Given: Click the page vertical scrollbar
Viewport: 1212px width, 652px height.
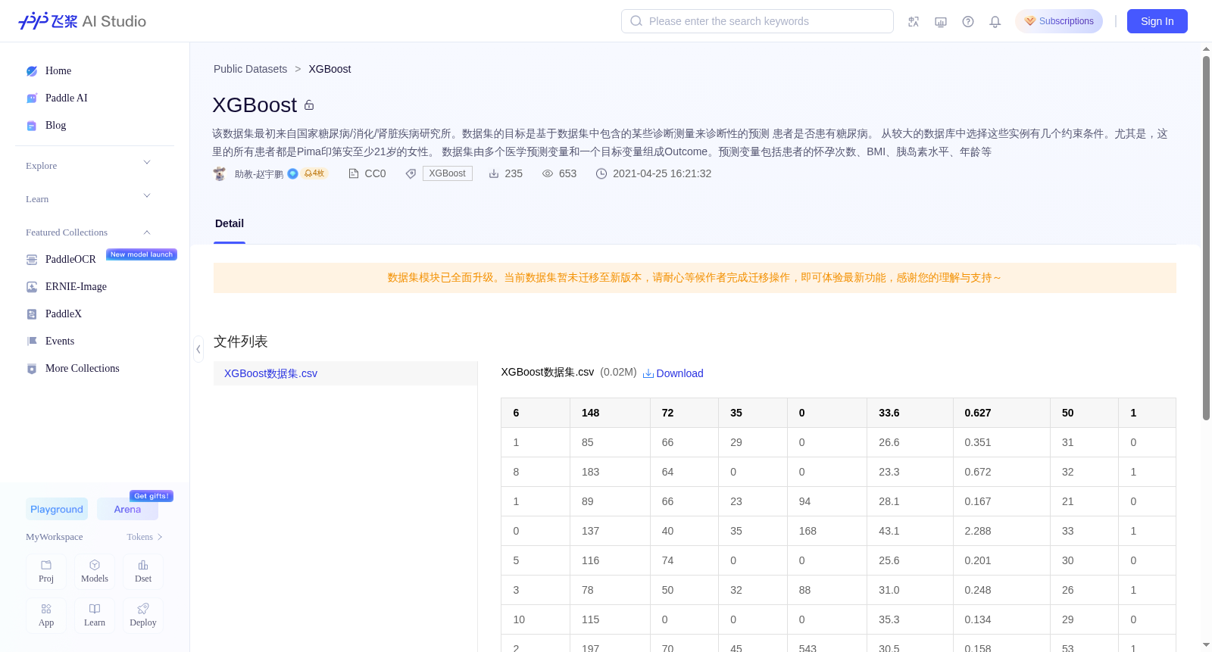Looking at the screenshot, I should tap(1206, 238).
